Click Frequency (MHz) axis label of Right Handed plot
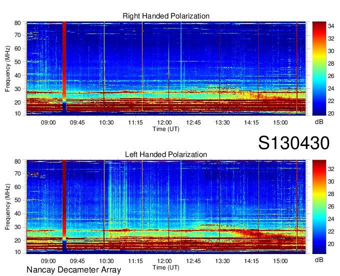The image size is (340, 276). pos(7,68)
